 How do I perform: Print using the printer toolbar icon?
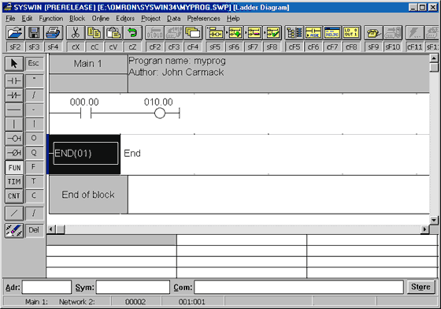(x=53, y=33)
